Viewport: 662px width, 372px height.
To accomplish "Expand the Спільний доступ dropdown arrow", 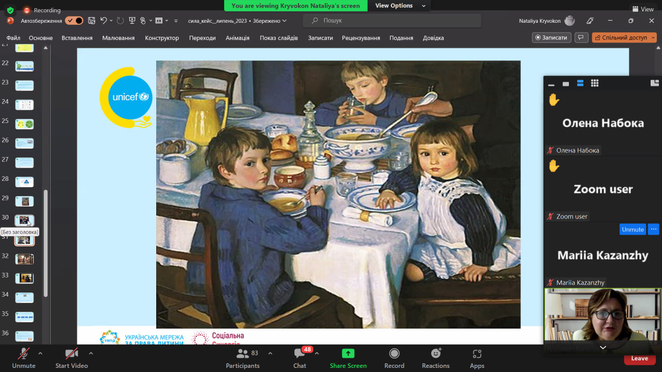I will [653, 38].
